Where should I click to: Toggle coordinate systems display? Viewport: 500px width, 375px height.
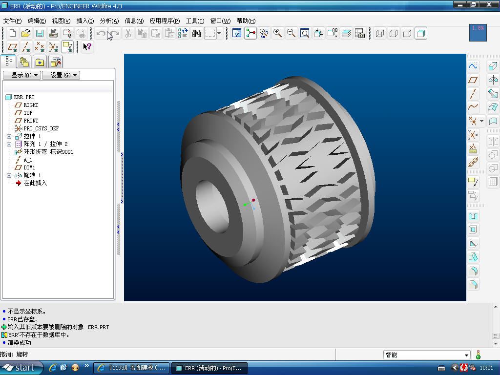click(x=54, y=47)
